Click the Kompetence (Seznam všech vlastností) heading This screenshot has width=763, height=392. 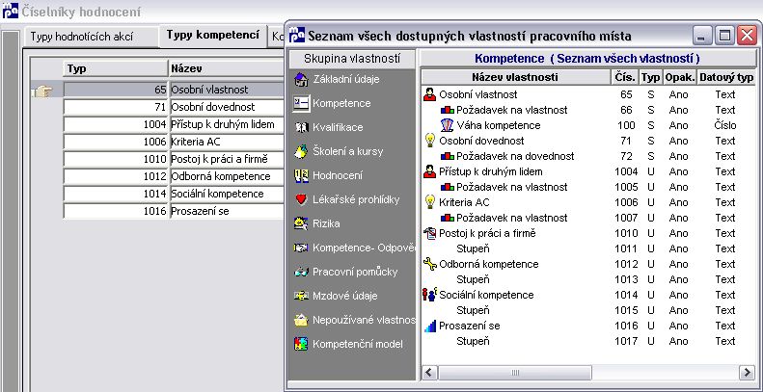pos(587,59)
